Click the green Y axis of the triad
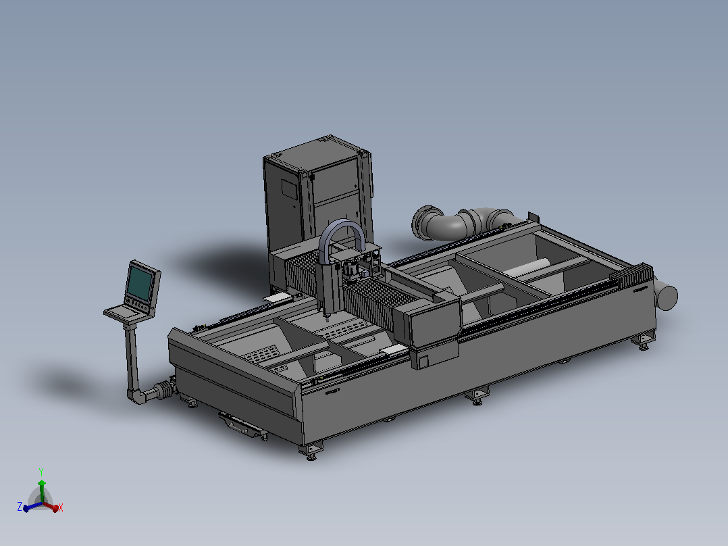Image resolution: width=728 pixels, height=546 pixels. tap(41, 491)
